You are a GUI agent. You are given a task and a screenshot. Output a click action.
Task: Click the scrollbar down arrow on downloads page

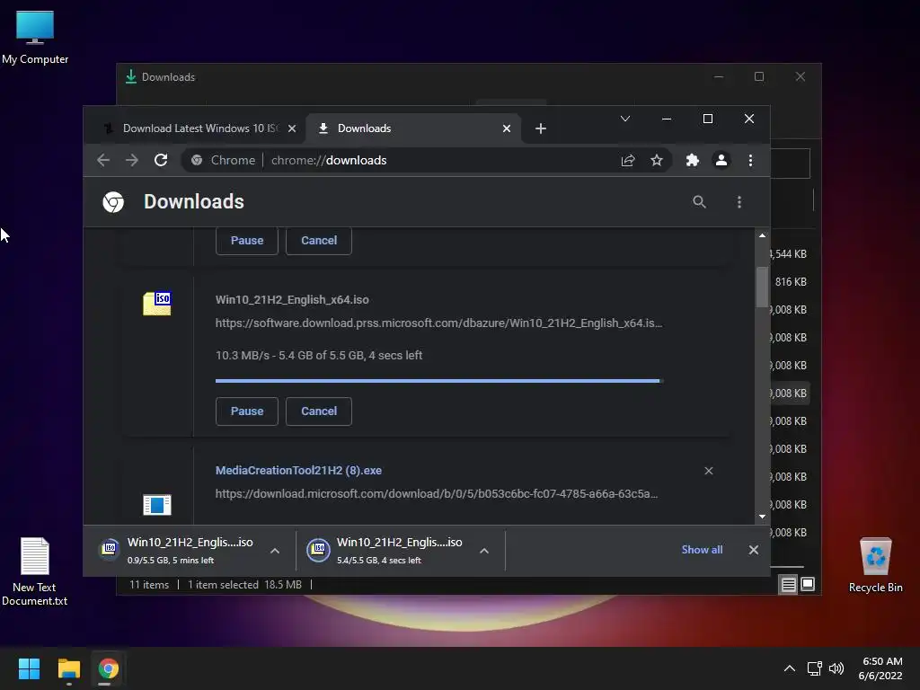762,517
